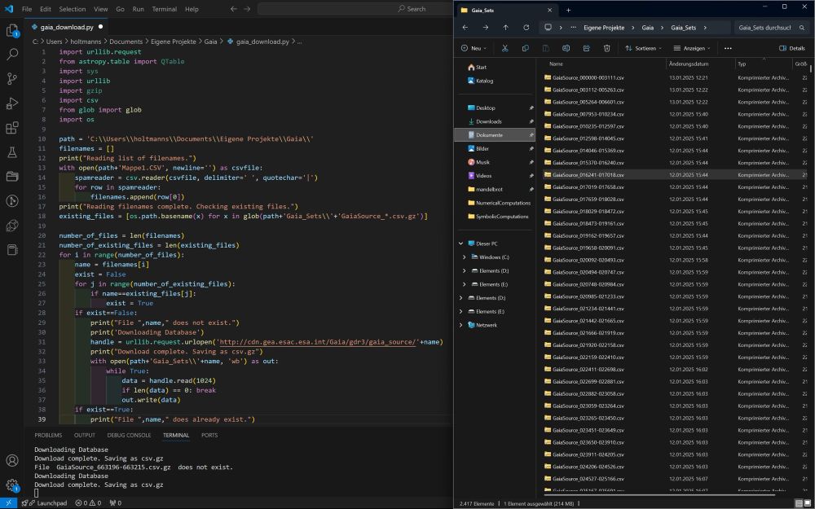The width and height of the screenshot is (815, 509).
Task: Click the Launchpad status bar item
Action: coord(44,502)
